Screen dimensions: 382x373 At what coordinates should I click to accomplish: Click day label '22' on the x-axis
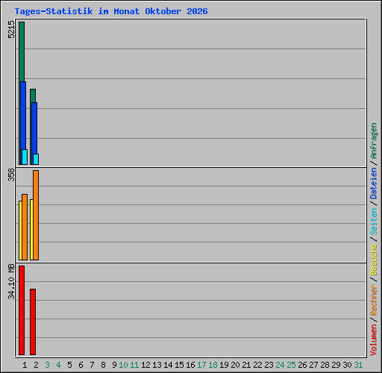click(257, 365)
